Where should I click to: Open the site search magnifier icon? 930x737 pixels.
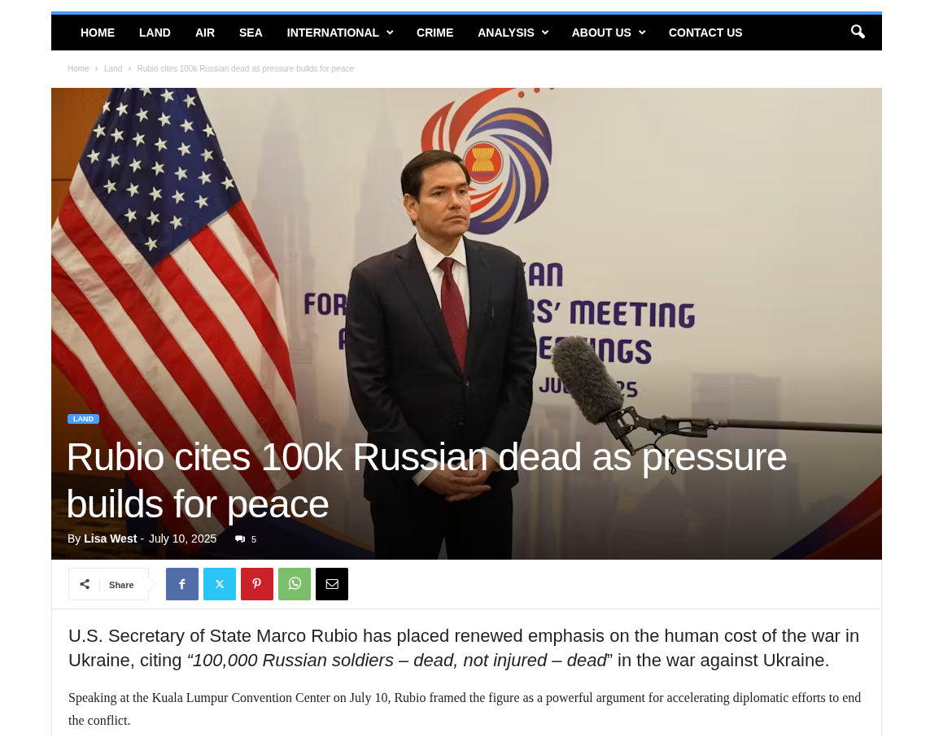[857, 32]
